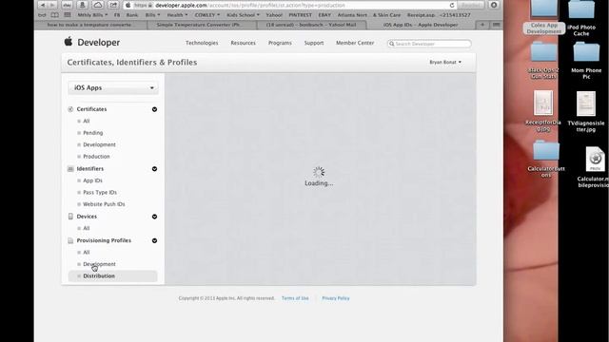The width and height of the screenshot is (609, 342).
Task: Select Pending under Certificates
Action: [93, 133]
